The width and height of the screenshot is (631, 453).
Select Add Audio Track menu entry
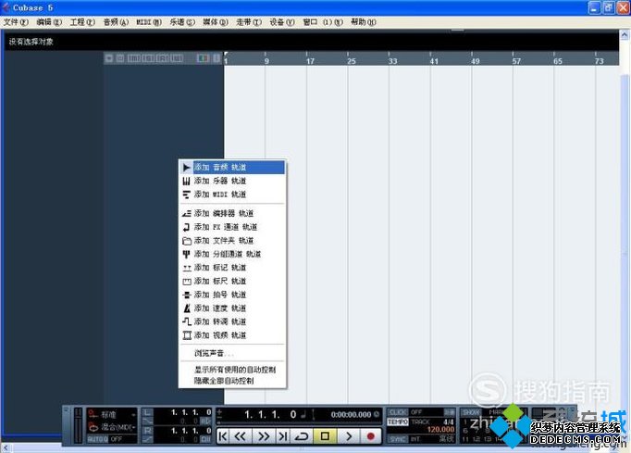pos(232,168)
